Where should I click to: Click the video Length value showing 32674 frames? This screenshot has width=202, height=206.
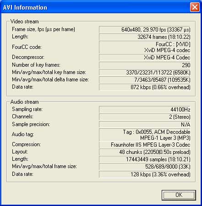[145, 37]
